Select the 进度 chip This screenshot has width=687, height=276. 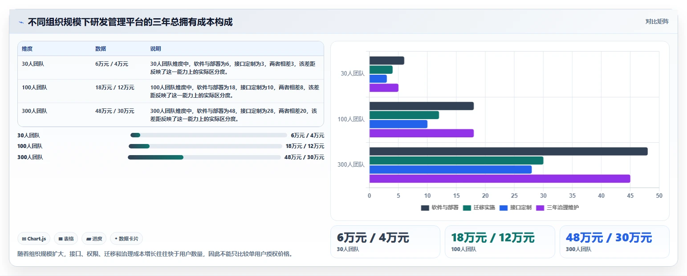[x=94, y=239]
